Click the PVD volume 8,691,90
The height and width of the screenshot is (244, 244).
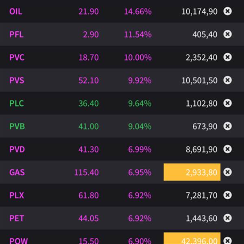(x=201, y=149)
